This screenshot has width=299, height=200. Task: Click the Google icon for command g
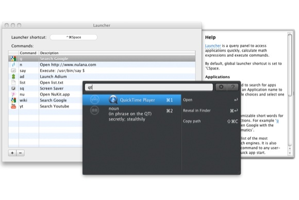click(x=13, y=59)
